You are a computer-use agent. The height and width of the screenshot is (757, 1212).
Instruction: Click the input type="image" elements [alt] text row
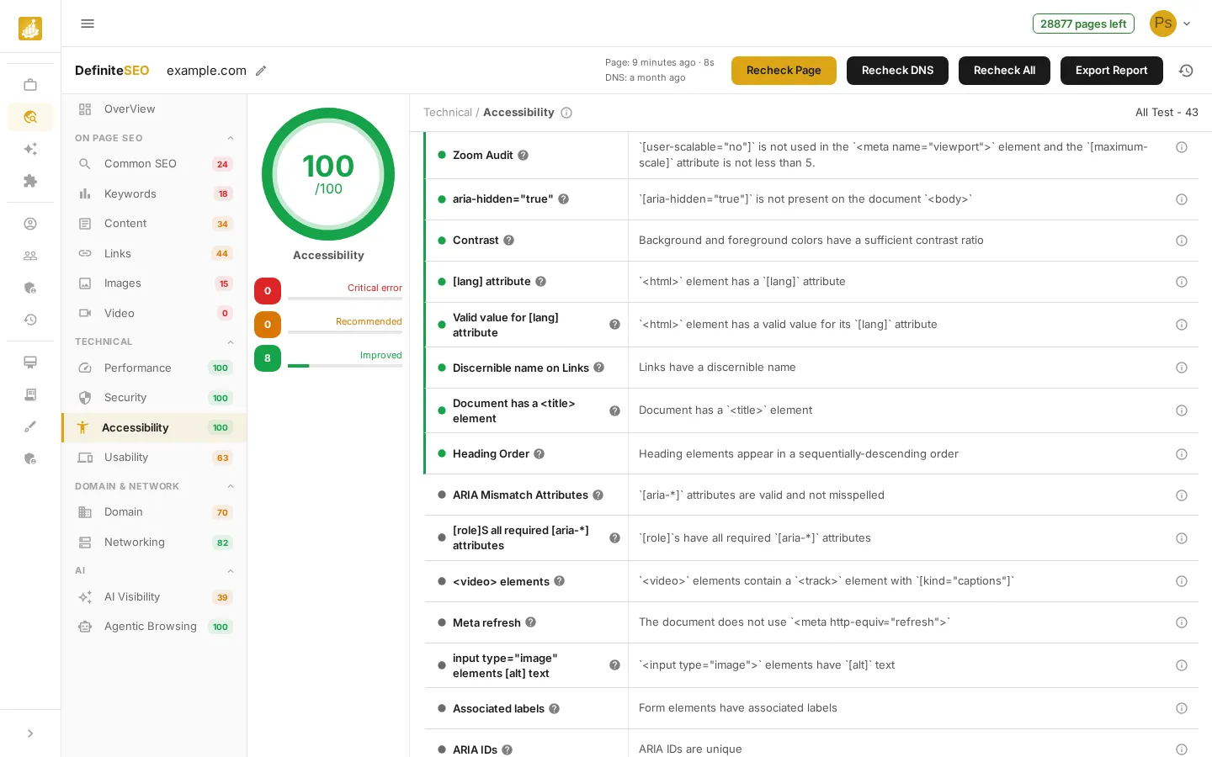point(811,665)
